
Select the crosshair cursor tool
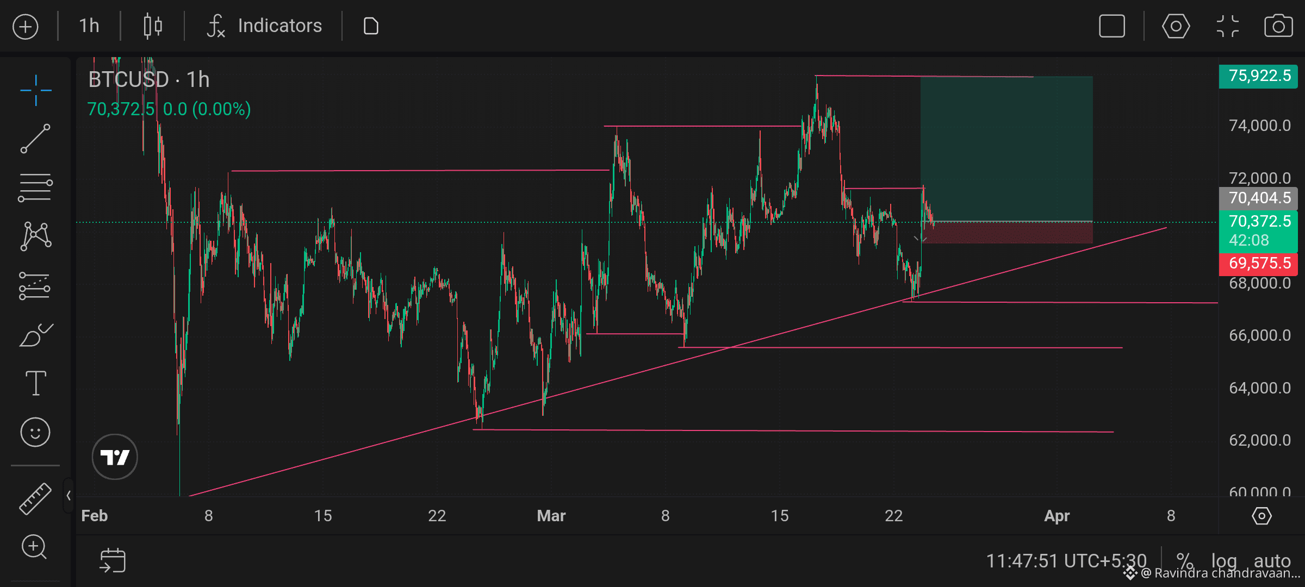click(x=36, y=90)
